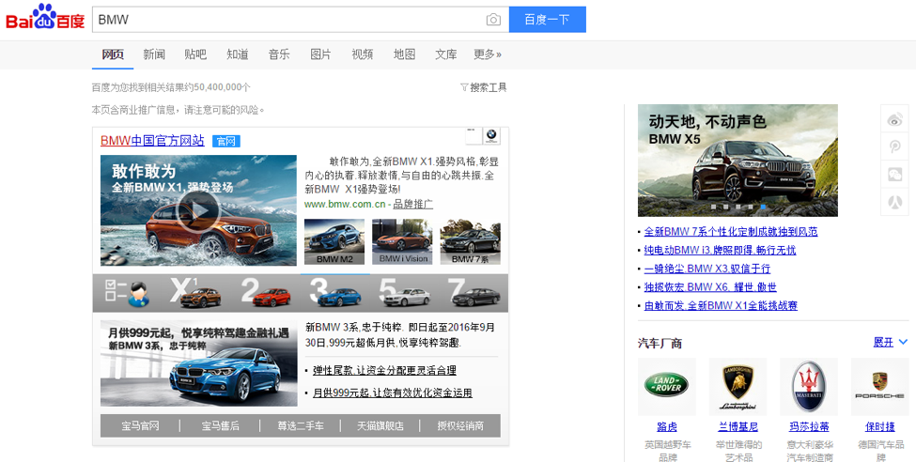Open 独揽恢宏 BMW X6 link
This screenshot has height=462, width=916.
[710, 287]
